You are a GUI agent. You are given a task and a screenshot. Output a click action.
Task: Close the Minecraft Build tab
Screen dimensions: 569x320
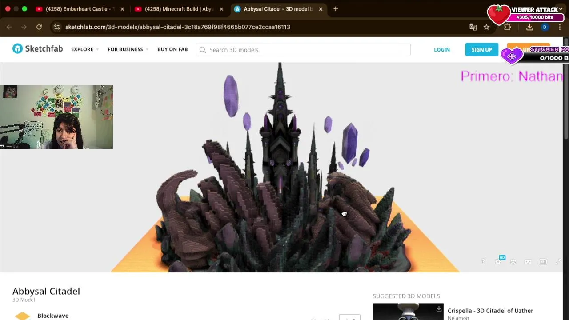221,9
